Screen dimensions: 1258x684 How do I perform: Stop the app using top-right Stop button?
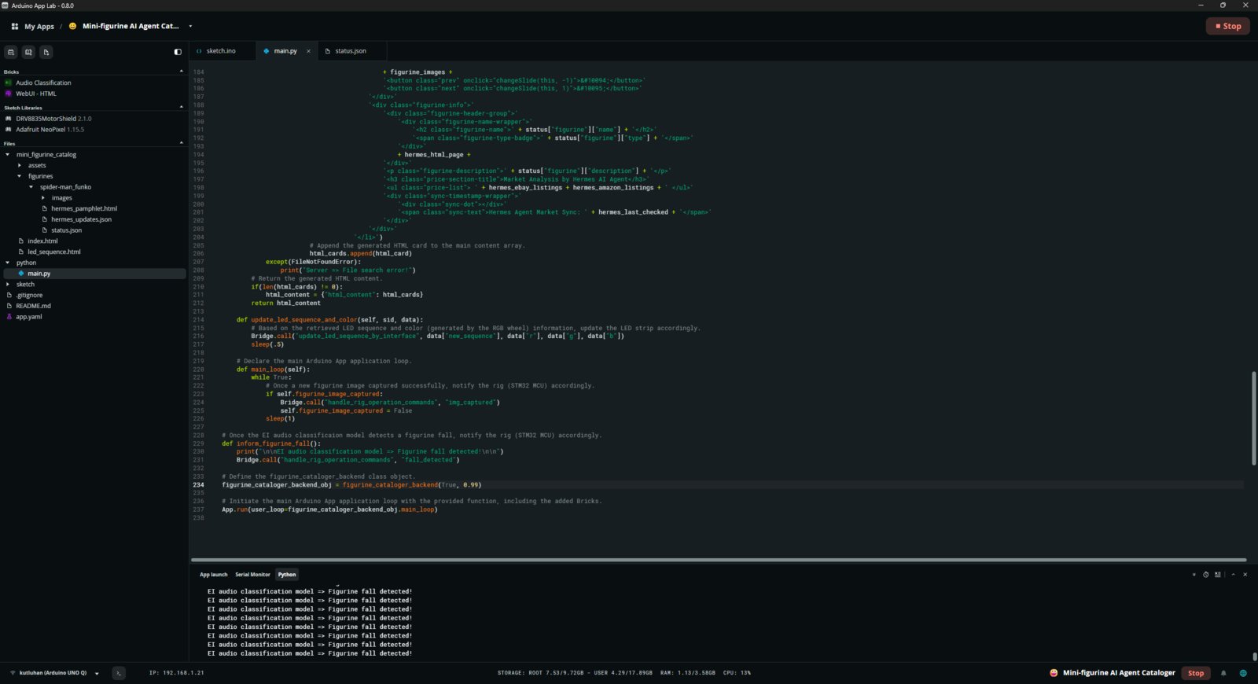pos(1227,26)
